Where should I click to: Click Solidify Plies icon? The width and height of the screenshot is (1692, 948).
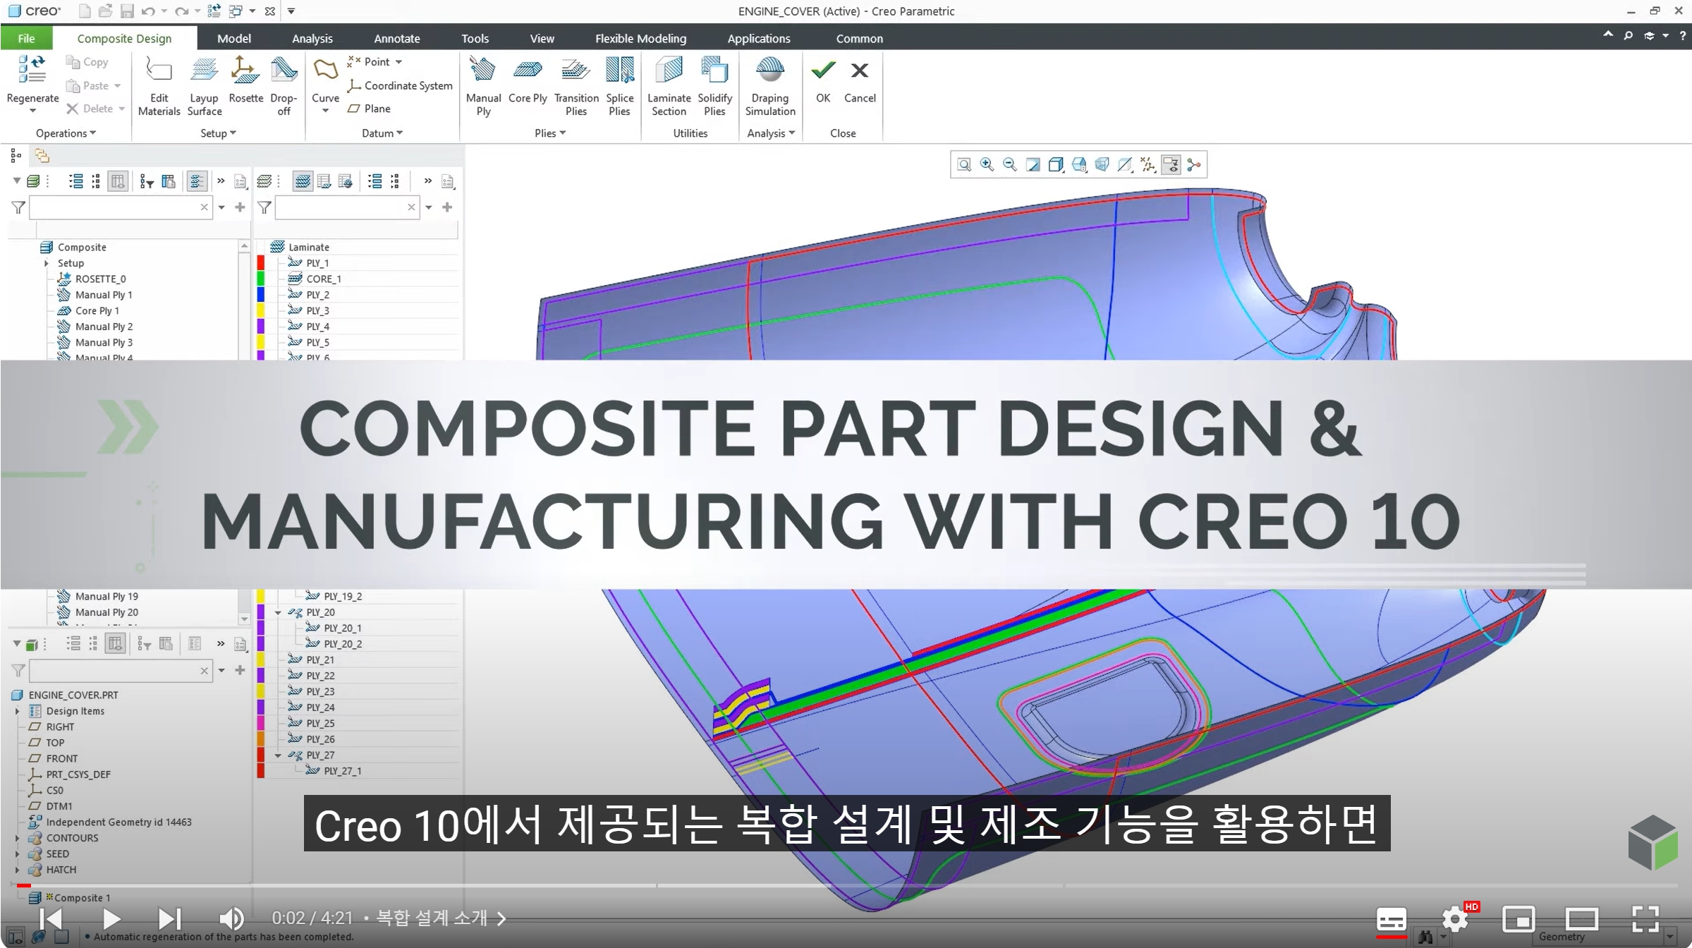pyautogui.click(x=714, y=71)
